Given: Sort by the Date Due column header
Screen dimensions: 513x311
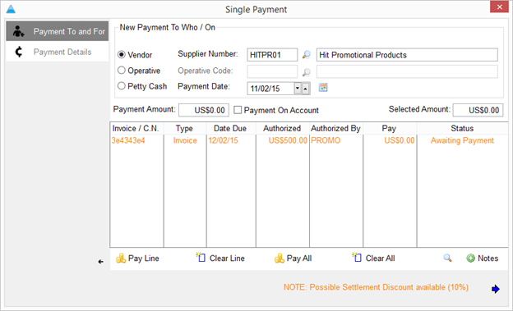Looking at the screenshot, I should tap(231, 128).
